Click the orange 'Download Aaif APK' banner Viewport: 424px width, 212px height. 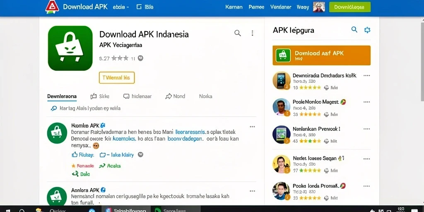(321, 55)
